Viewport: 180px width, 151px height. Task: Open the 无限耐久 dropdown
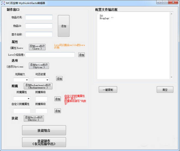(21, 80)
